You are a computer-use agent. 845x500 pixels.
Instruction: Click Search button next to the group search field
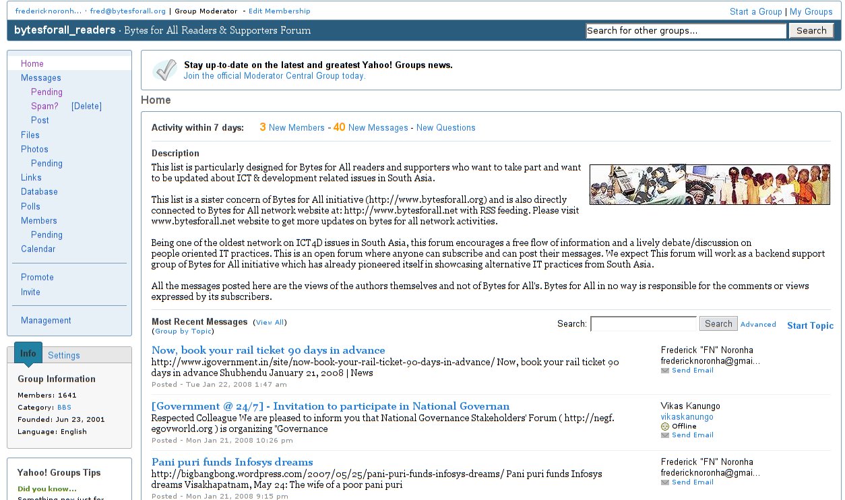(x=811, y=31)
